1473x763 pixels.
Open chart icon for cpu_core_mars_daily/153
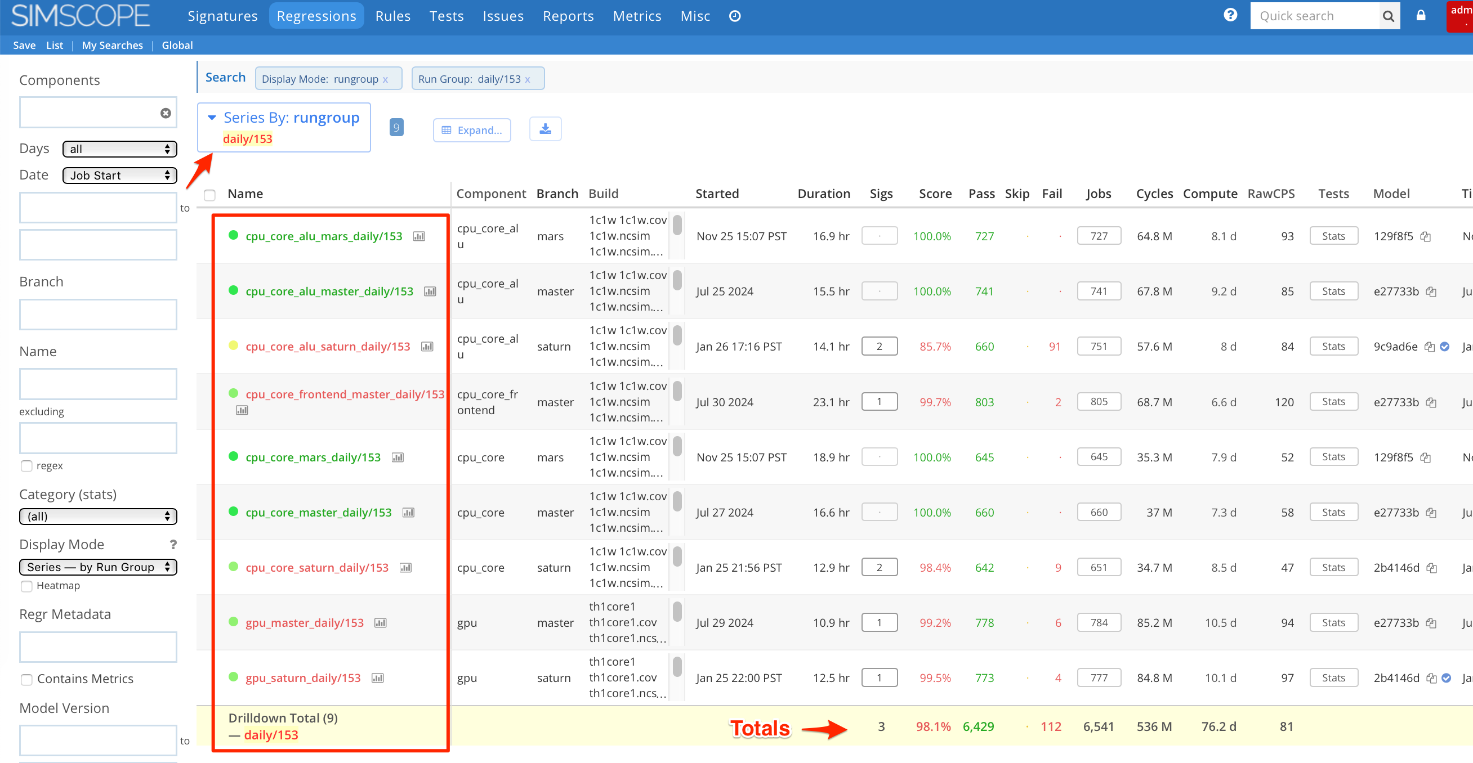[x=398, y=457]
